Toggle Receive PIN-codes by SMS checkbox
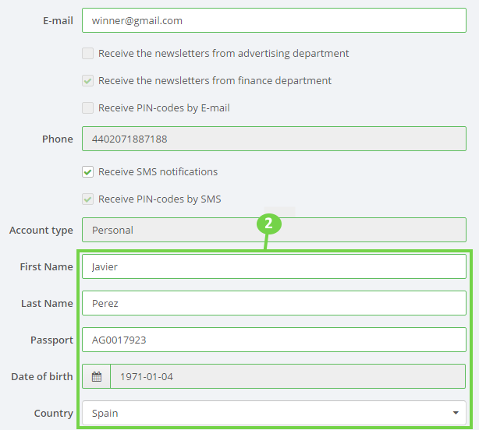This screenshot has height=430, width=479. tap(88, 199)
